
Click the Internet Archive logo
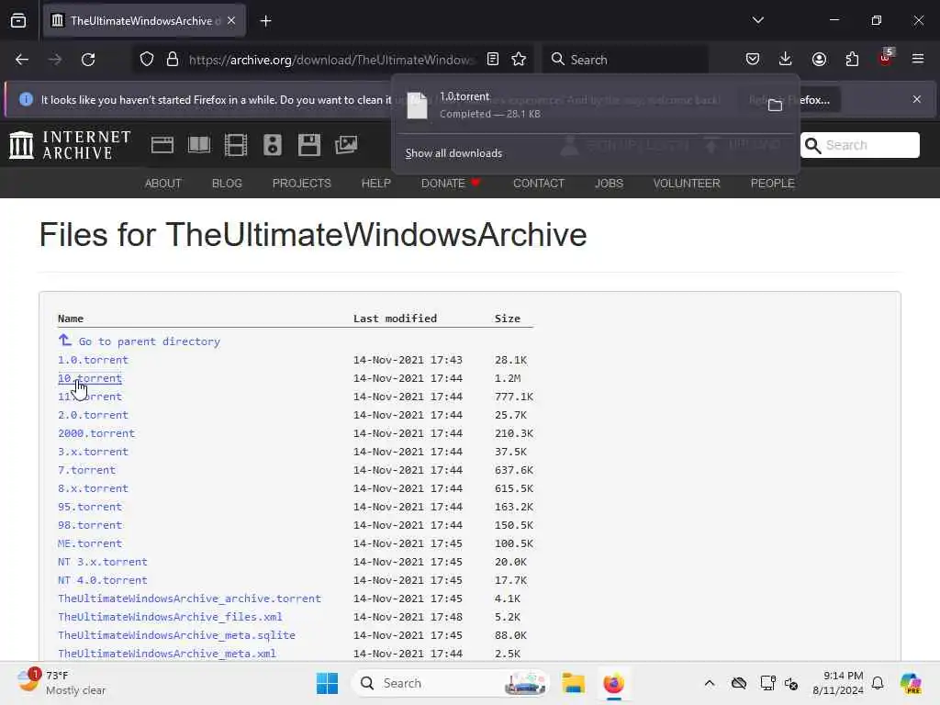pos(70,145)
